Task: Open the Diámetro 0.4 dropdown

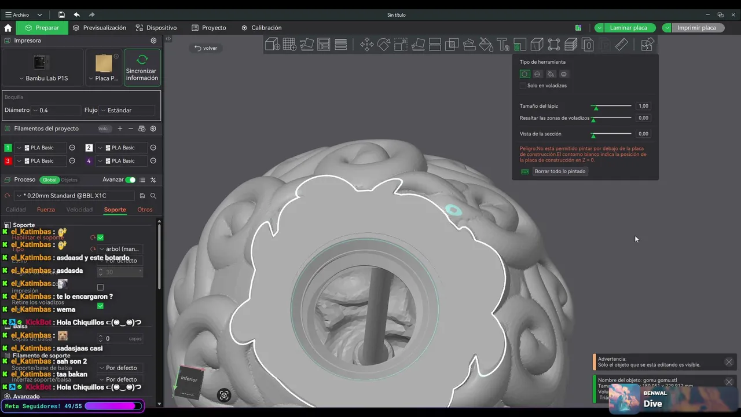Action: (x=56, y=110)
